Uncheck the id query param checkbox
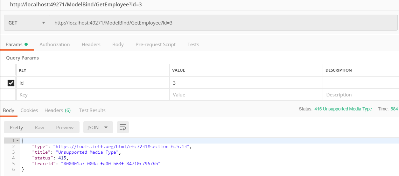Image resolution: width=399 pixels, height=176 pixels. (11, 83)
